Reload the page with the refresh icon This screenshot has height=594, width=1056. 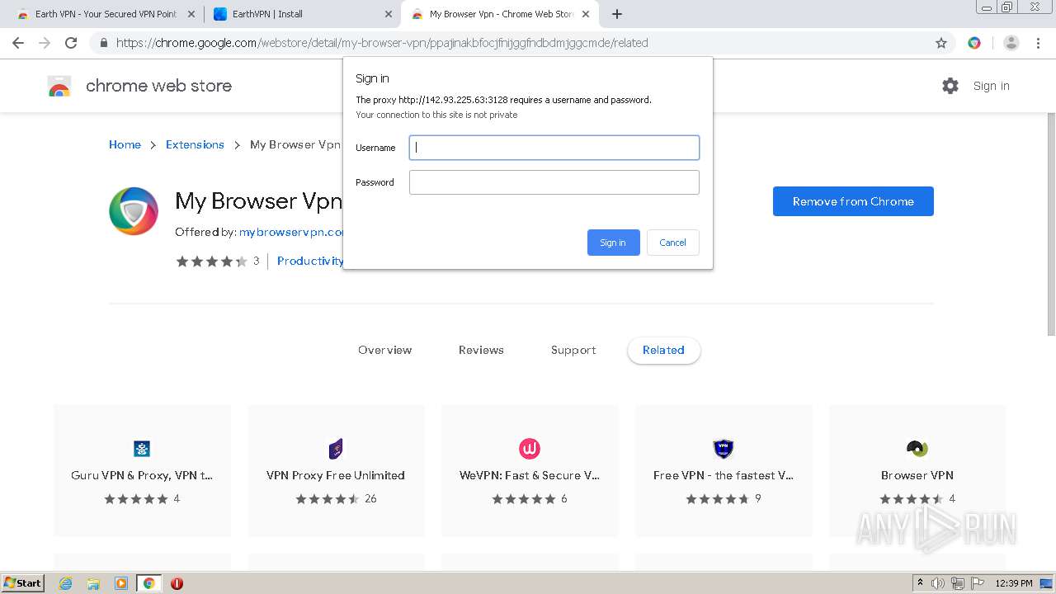(71, 43)
